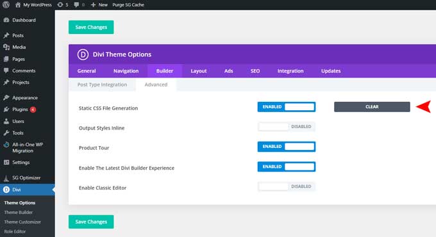Open the General tab
The height and width of the screenshot is (237, 436).
coord(87,71)
